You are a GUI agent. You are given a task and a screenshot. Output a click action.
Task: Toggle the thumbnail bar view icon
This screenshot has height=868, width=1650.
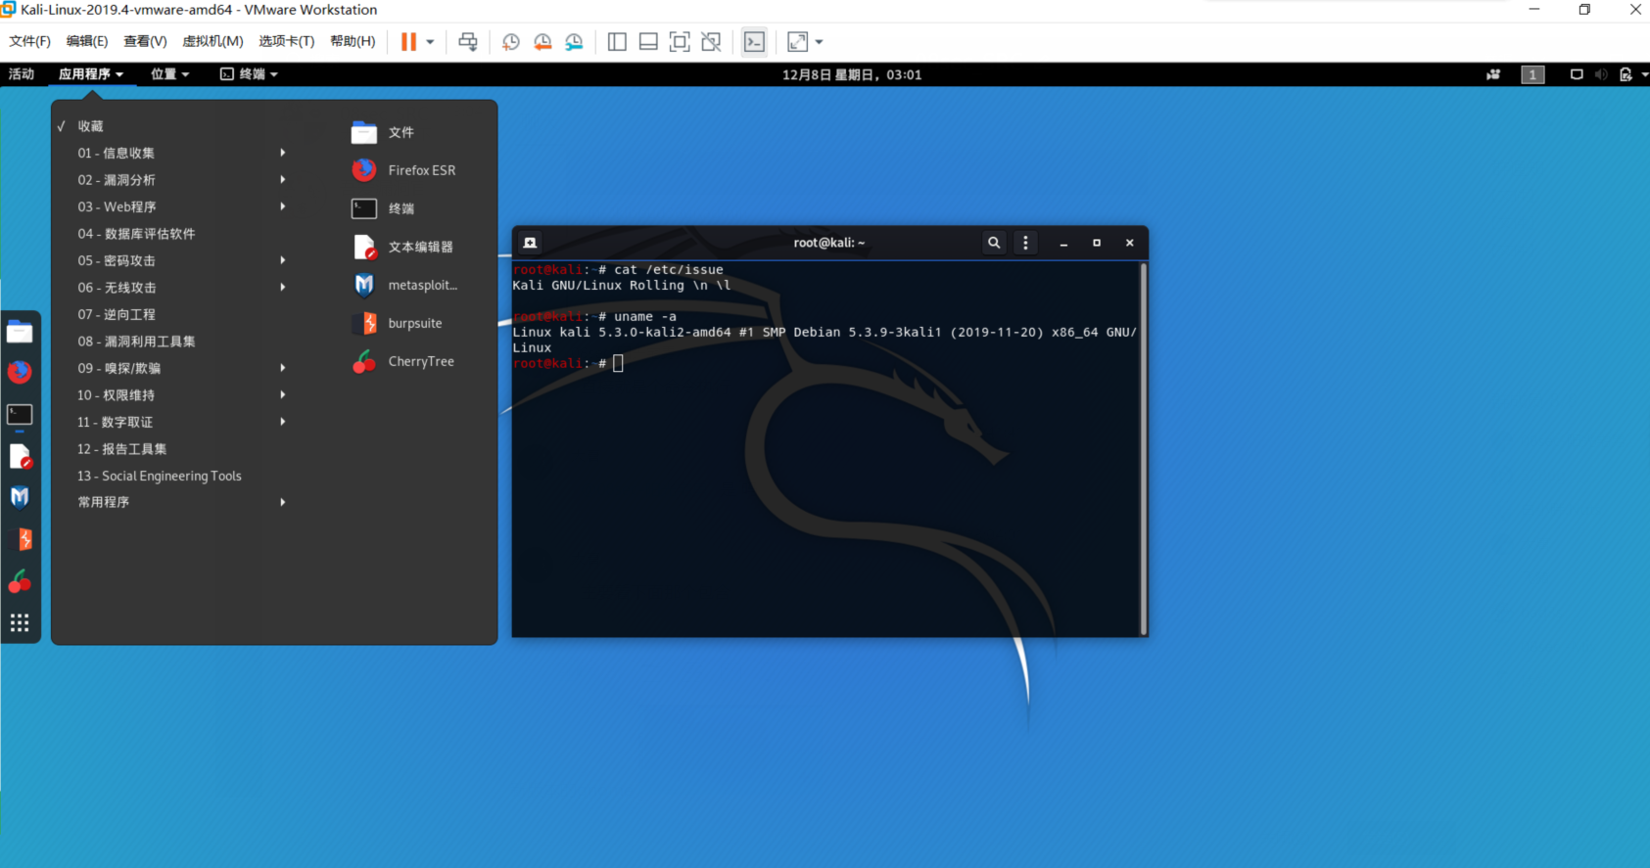[x=648, y=42]
